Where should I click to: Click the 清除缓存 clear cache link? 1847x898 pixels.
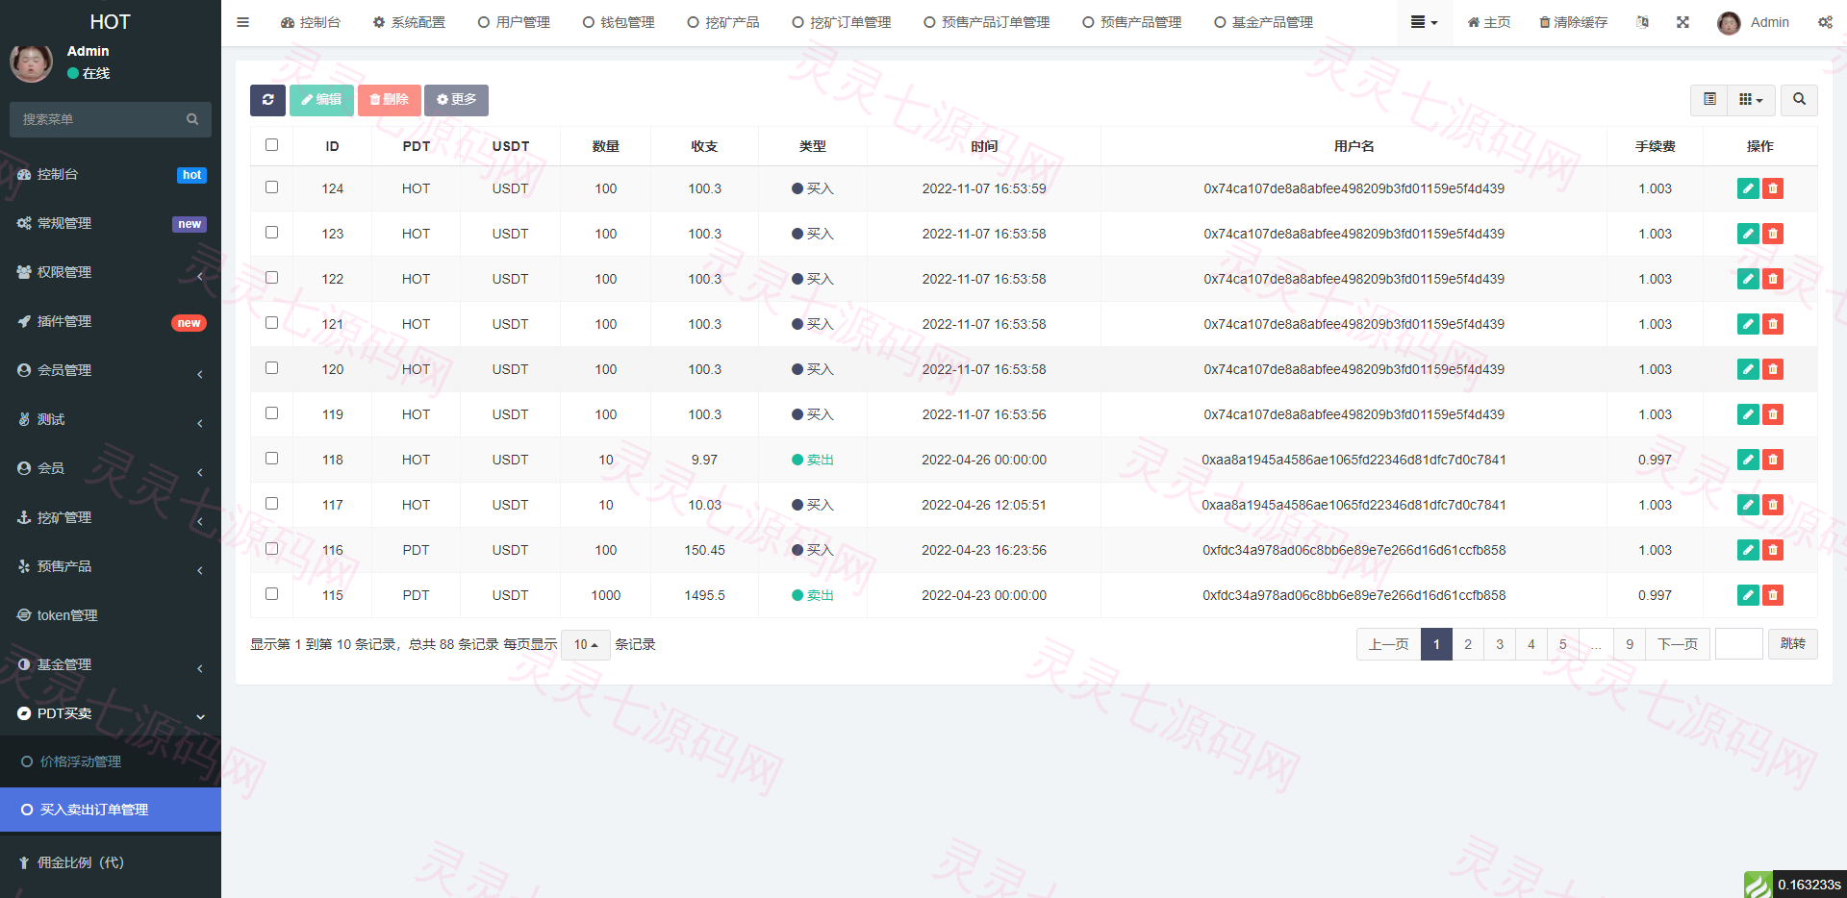tap(1573, 22)
